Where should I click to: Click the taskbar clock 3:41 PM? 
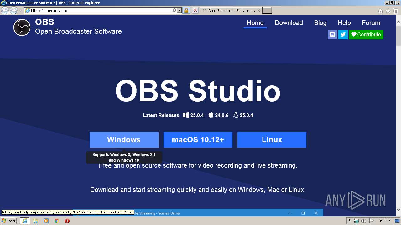pos(385,221)
